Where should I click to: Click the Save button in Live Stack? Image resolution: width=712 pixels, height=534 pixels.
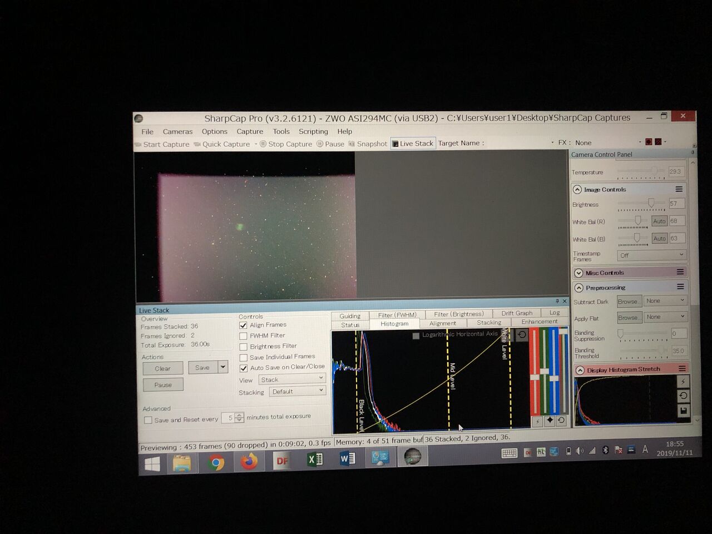pyautogui.click(x=202, y=367)
